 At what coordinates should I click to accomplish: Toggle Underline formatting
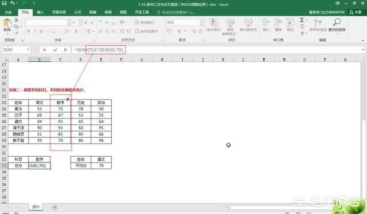pyautogui.click(x=41, y=31)
